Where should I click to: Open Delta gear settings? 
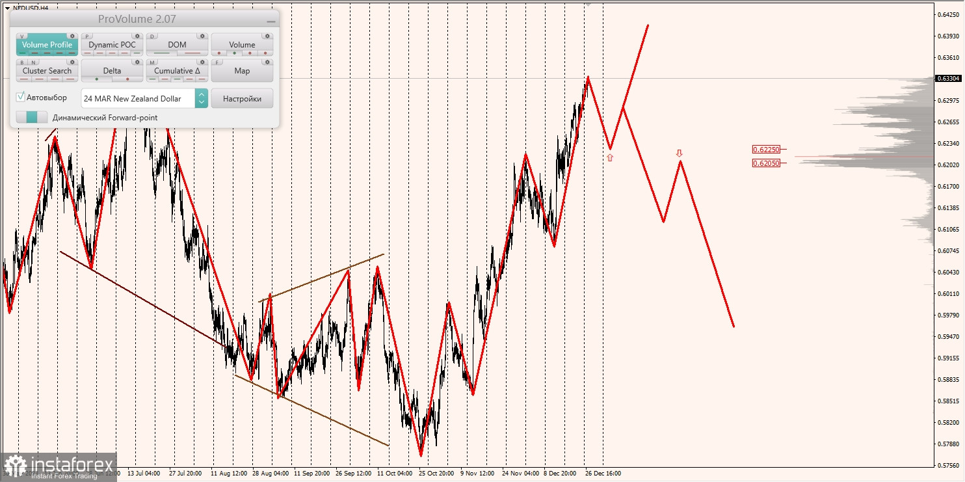[x=137, y=62]
